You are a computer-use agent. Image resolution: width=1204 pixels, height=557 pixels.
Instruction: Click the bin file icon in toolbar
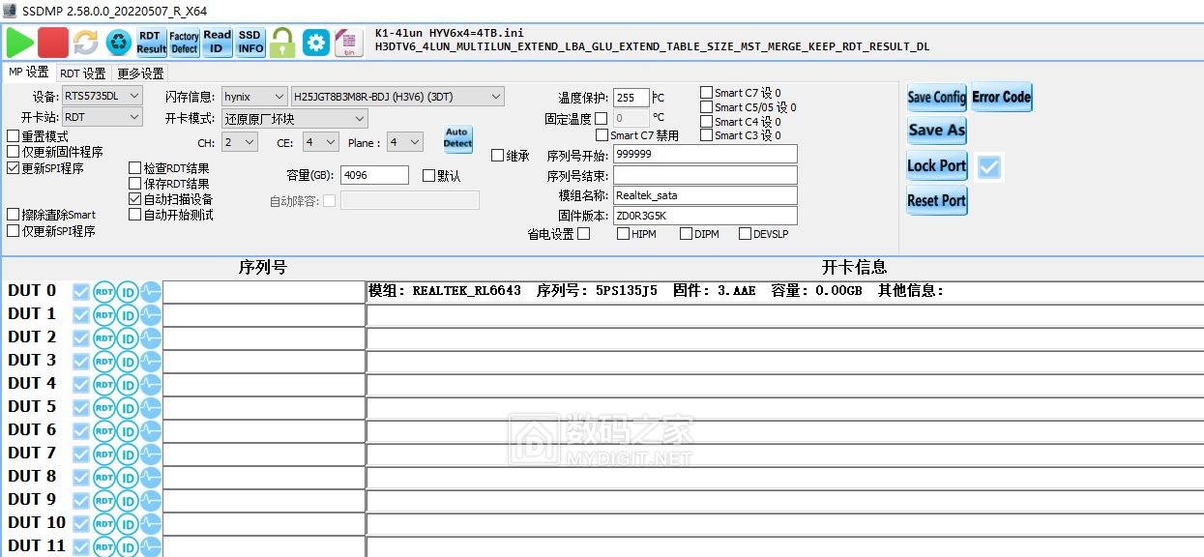pyautogui.click(x=348, y=44)
